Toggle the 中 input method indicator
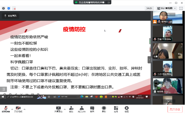185x114 pixels. tap(130, 97)
